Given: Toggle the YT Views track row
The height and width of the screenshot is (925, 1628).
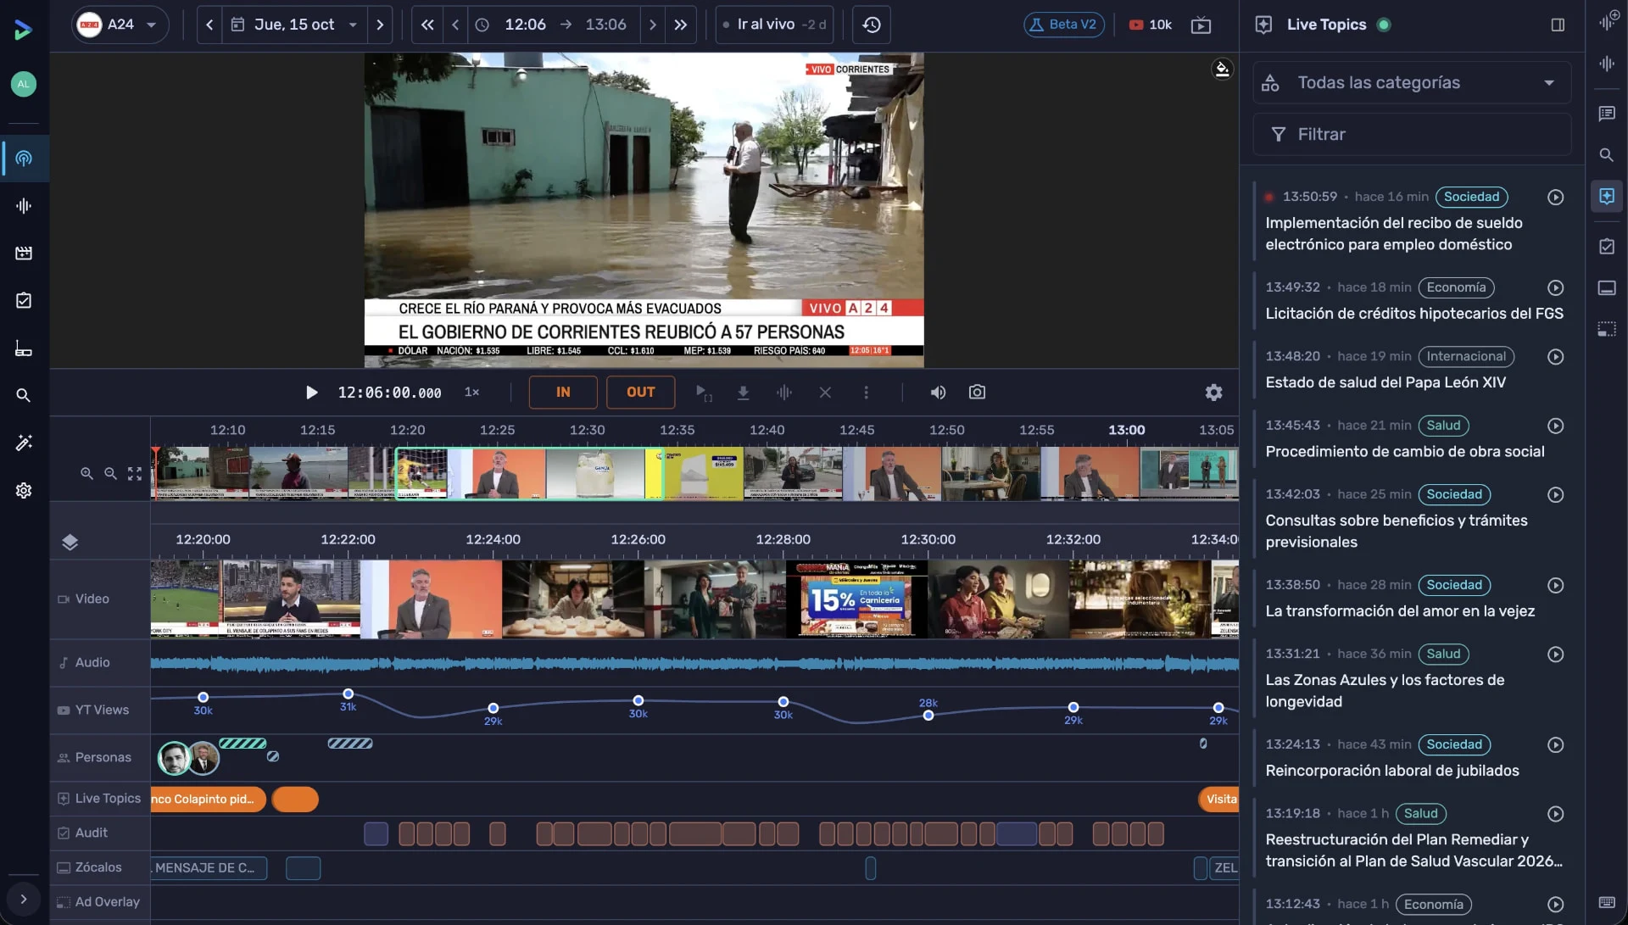Looking at the screenshot, I should pyautogui.click(x=100, y=710).
